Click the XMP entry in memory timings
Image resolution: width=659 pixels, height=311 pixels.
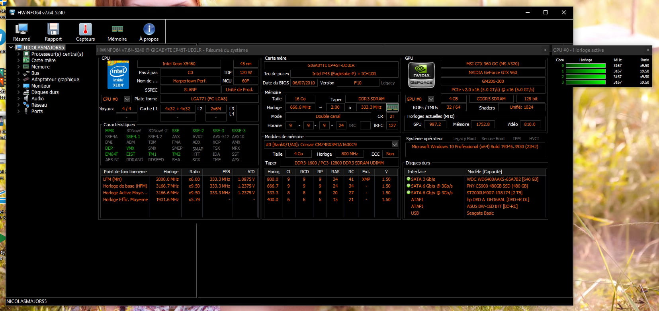(x=366, y=179)
